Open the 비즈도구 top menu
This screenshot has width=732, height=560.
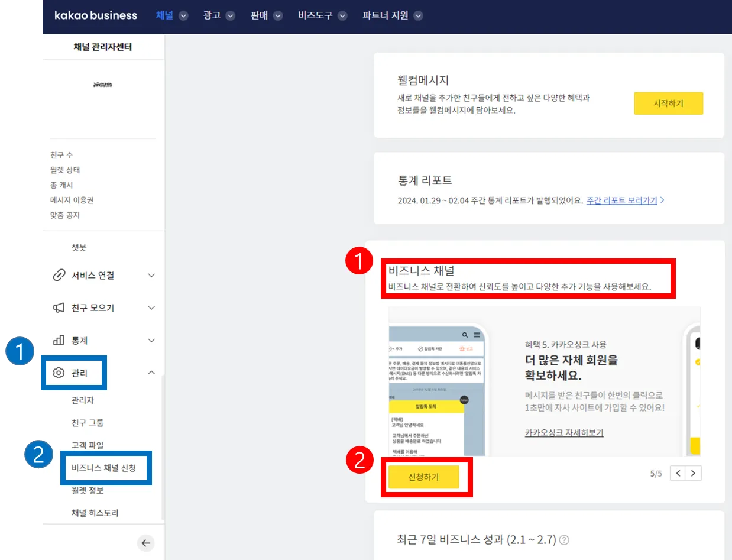pyautogui.click(x=315, y=16)
